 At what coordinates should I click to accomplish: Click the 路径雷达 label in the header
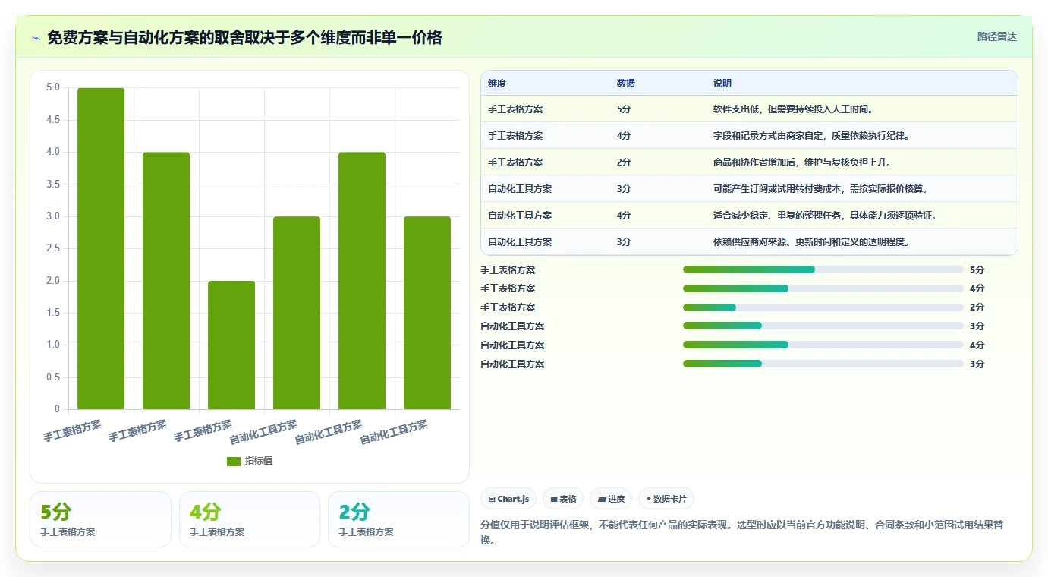coord(996,36)
